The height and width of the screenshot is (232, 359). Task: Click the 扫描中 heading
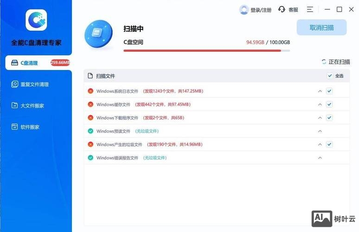click(x=134, y=29)
